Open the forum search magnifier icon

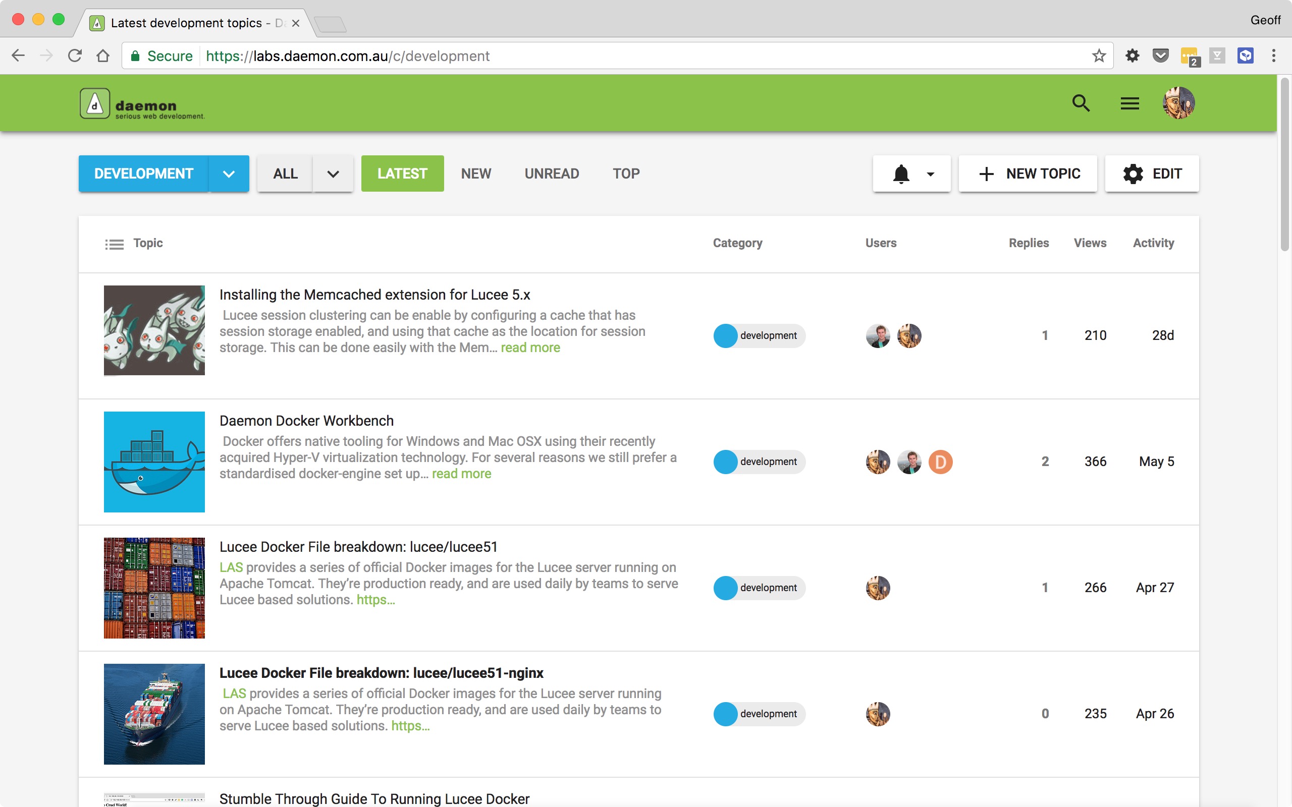1081,102
